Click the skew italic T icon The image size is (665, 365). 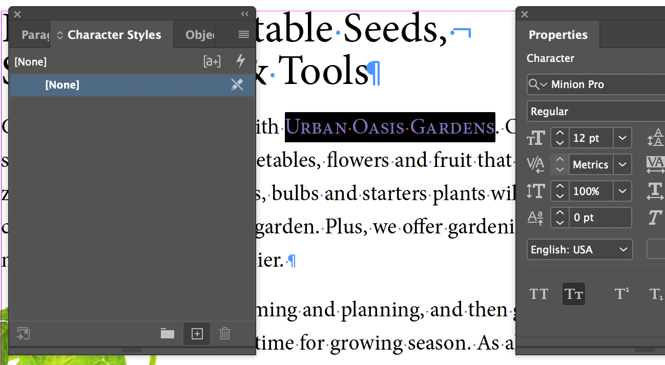[x=655, y=218]
